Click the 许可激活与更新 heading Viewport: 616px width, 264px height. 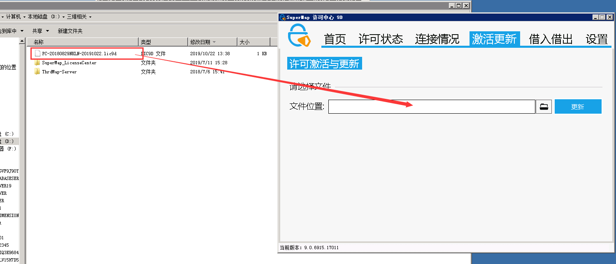coord(324,64)
